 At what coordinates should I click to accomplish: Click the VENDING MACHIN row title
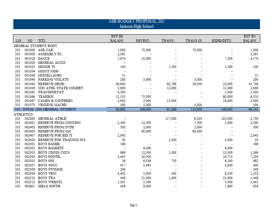[53, 105]
